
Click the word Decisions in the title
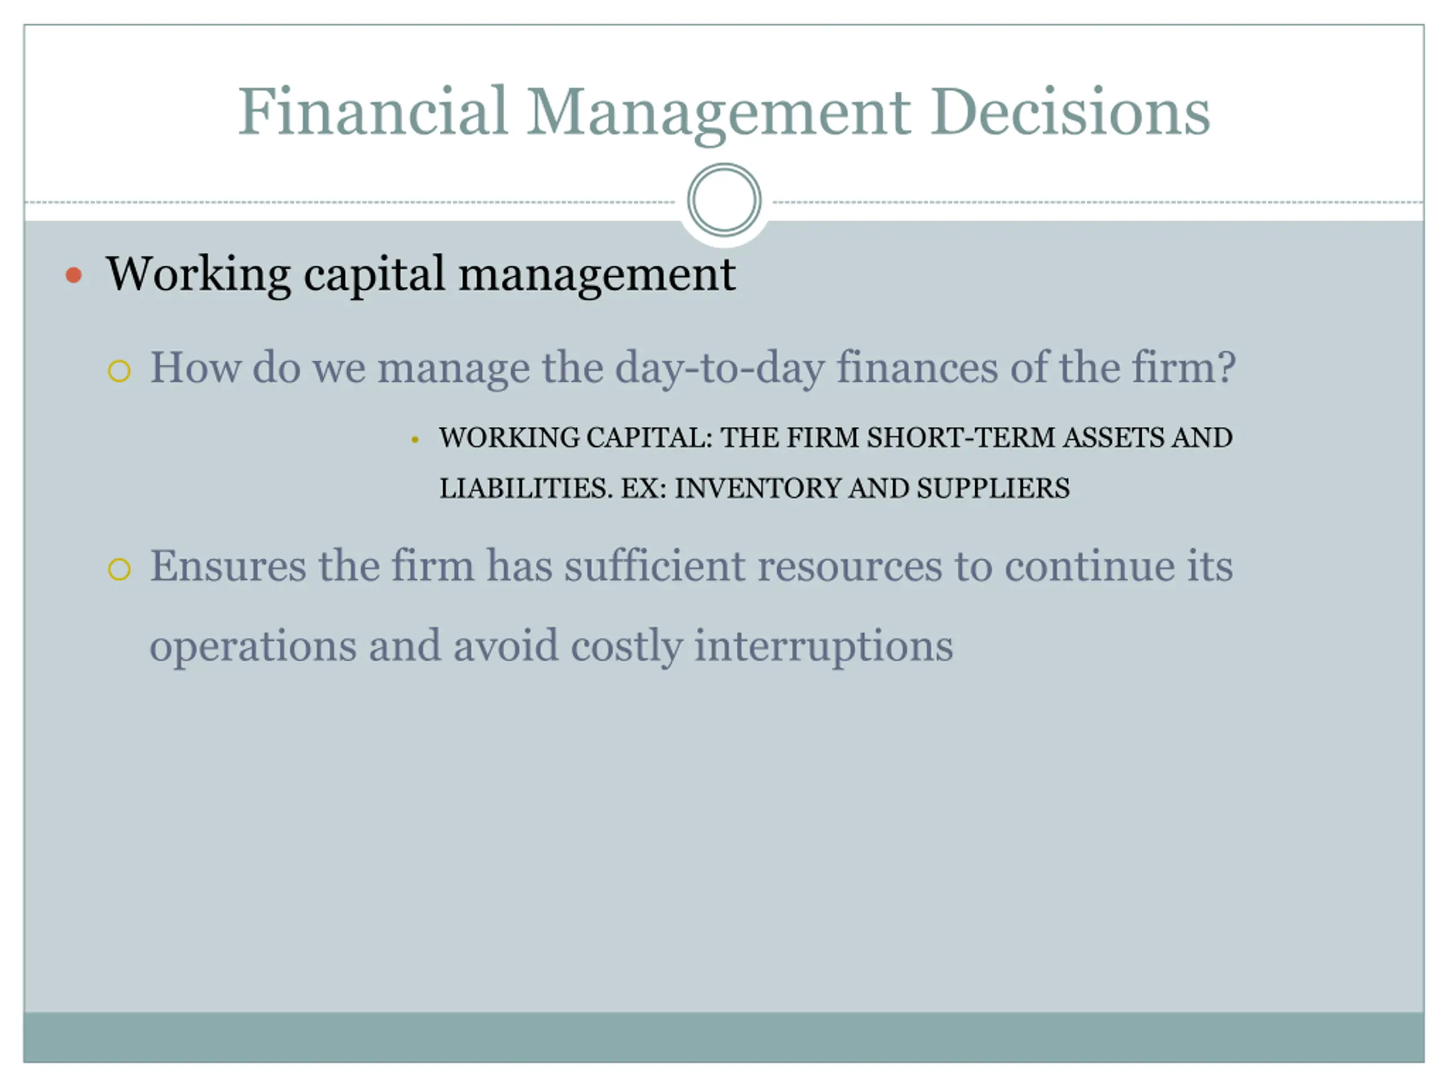1069,112
